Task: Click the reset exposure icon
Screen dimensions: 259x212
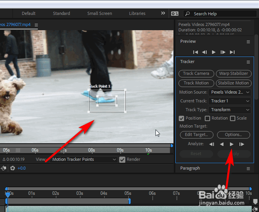Action: (13, 168)
